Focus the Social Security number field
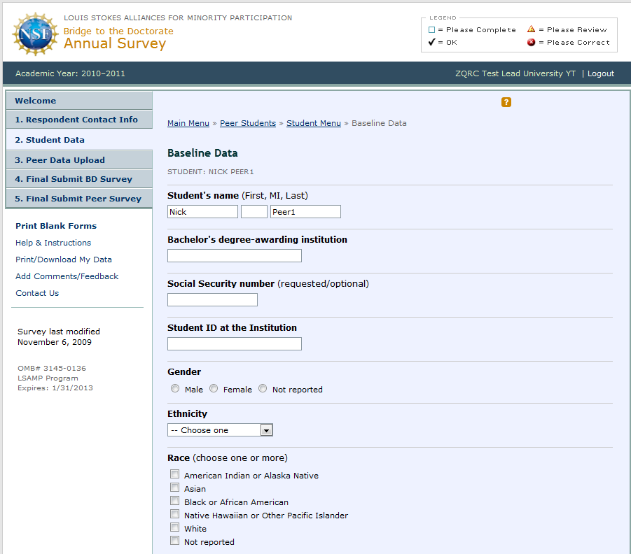This screenshot has height=554, width=631. point(212,300)
